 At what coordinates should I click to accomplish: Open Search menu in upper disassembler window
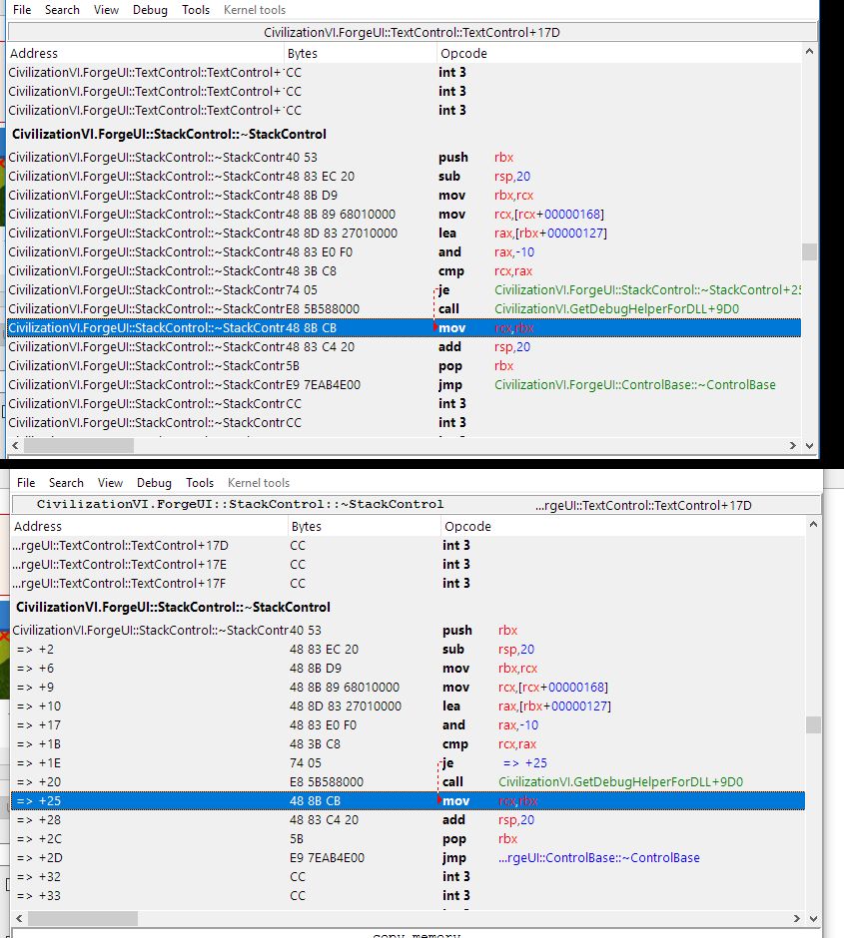(x=62, y=10)
